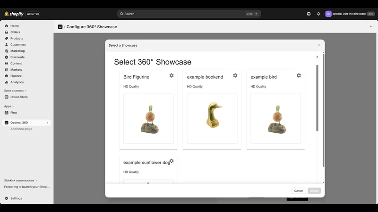Click the app icon beside Configure 360° Showcase
Image resolution: width=378 pixels, height=212 pixels.
[60, 27]
